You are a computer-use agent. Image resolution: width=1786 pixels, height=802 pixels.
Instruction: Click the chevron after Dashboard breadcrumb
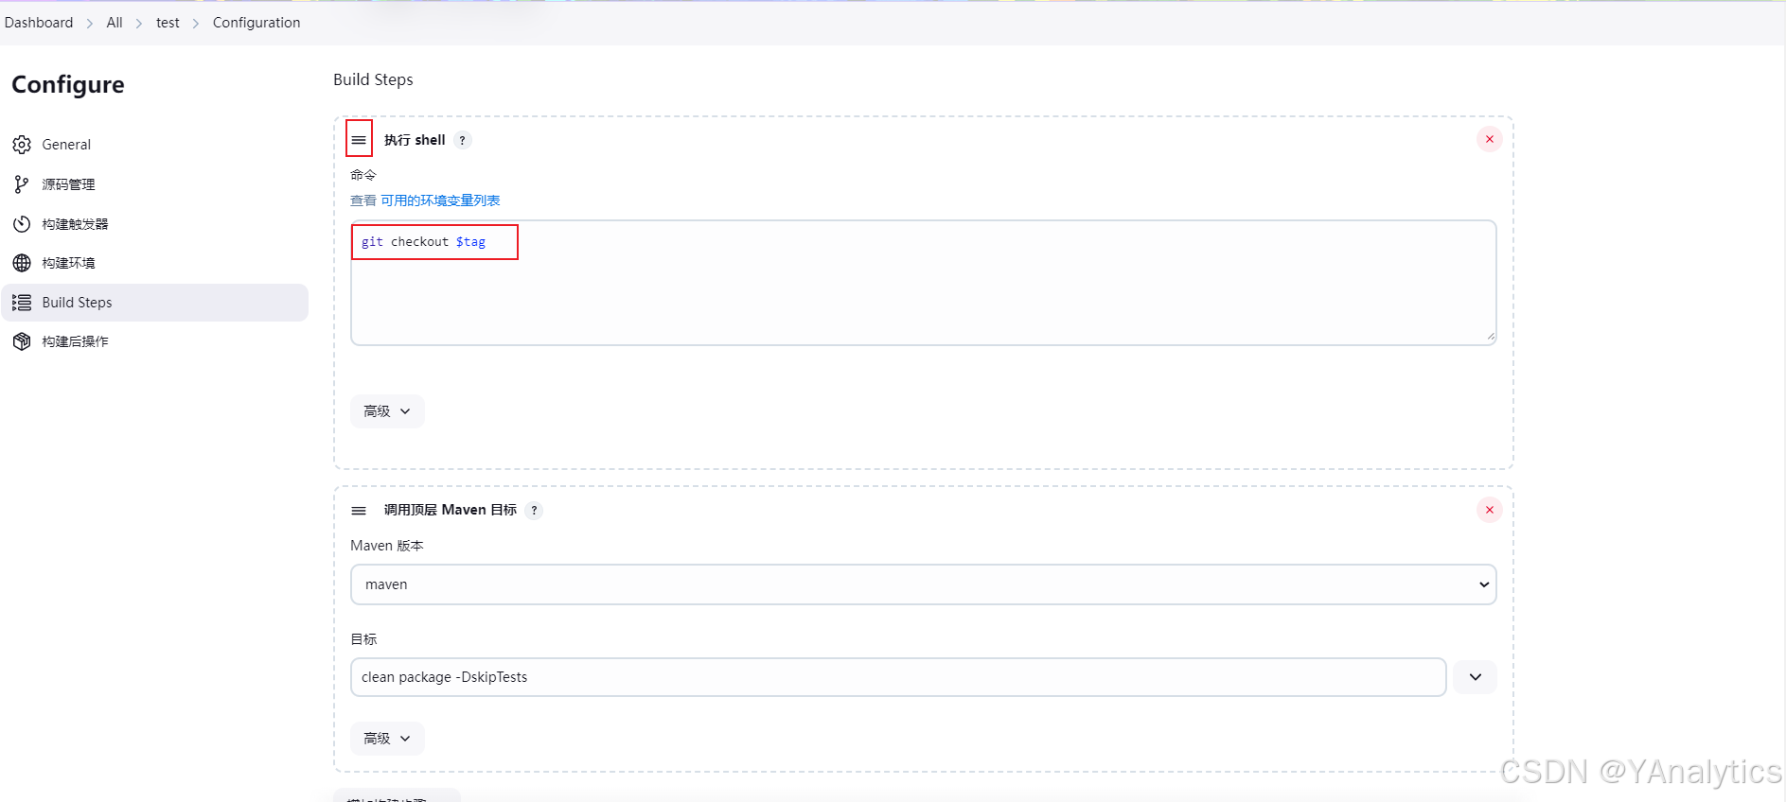click(90, 24)
